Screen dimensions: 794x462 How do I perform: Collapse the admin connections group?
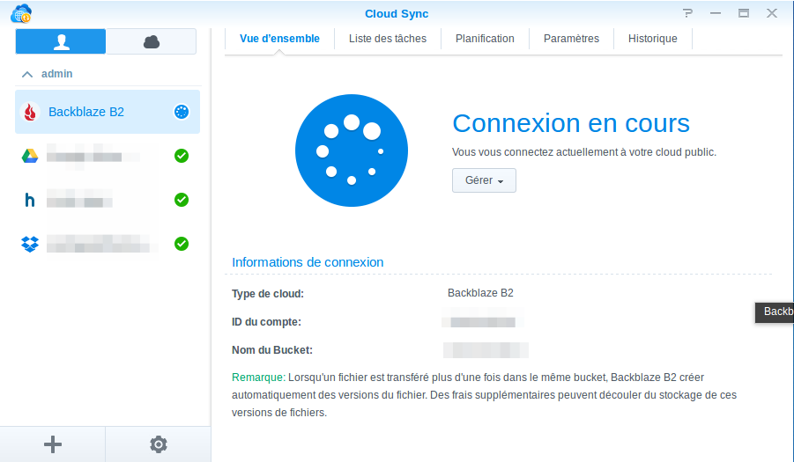(27, 74)
